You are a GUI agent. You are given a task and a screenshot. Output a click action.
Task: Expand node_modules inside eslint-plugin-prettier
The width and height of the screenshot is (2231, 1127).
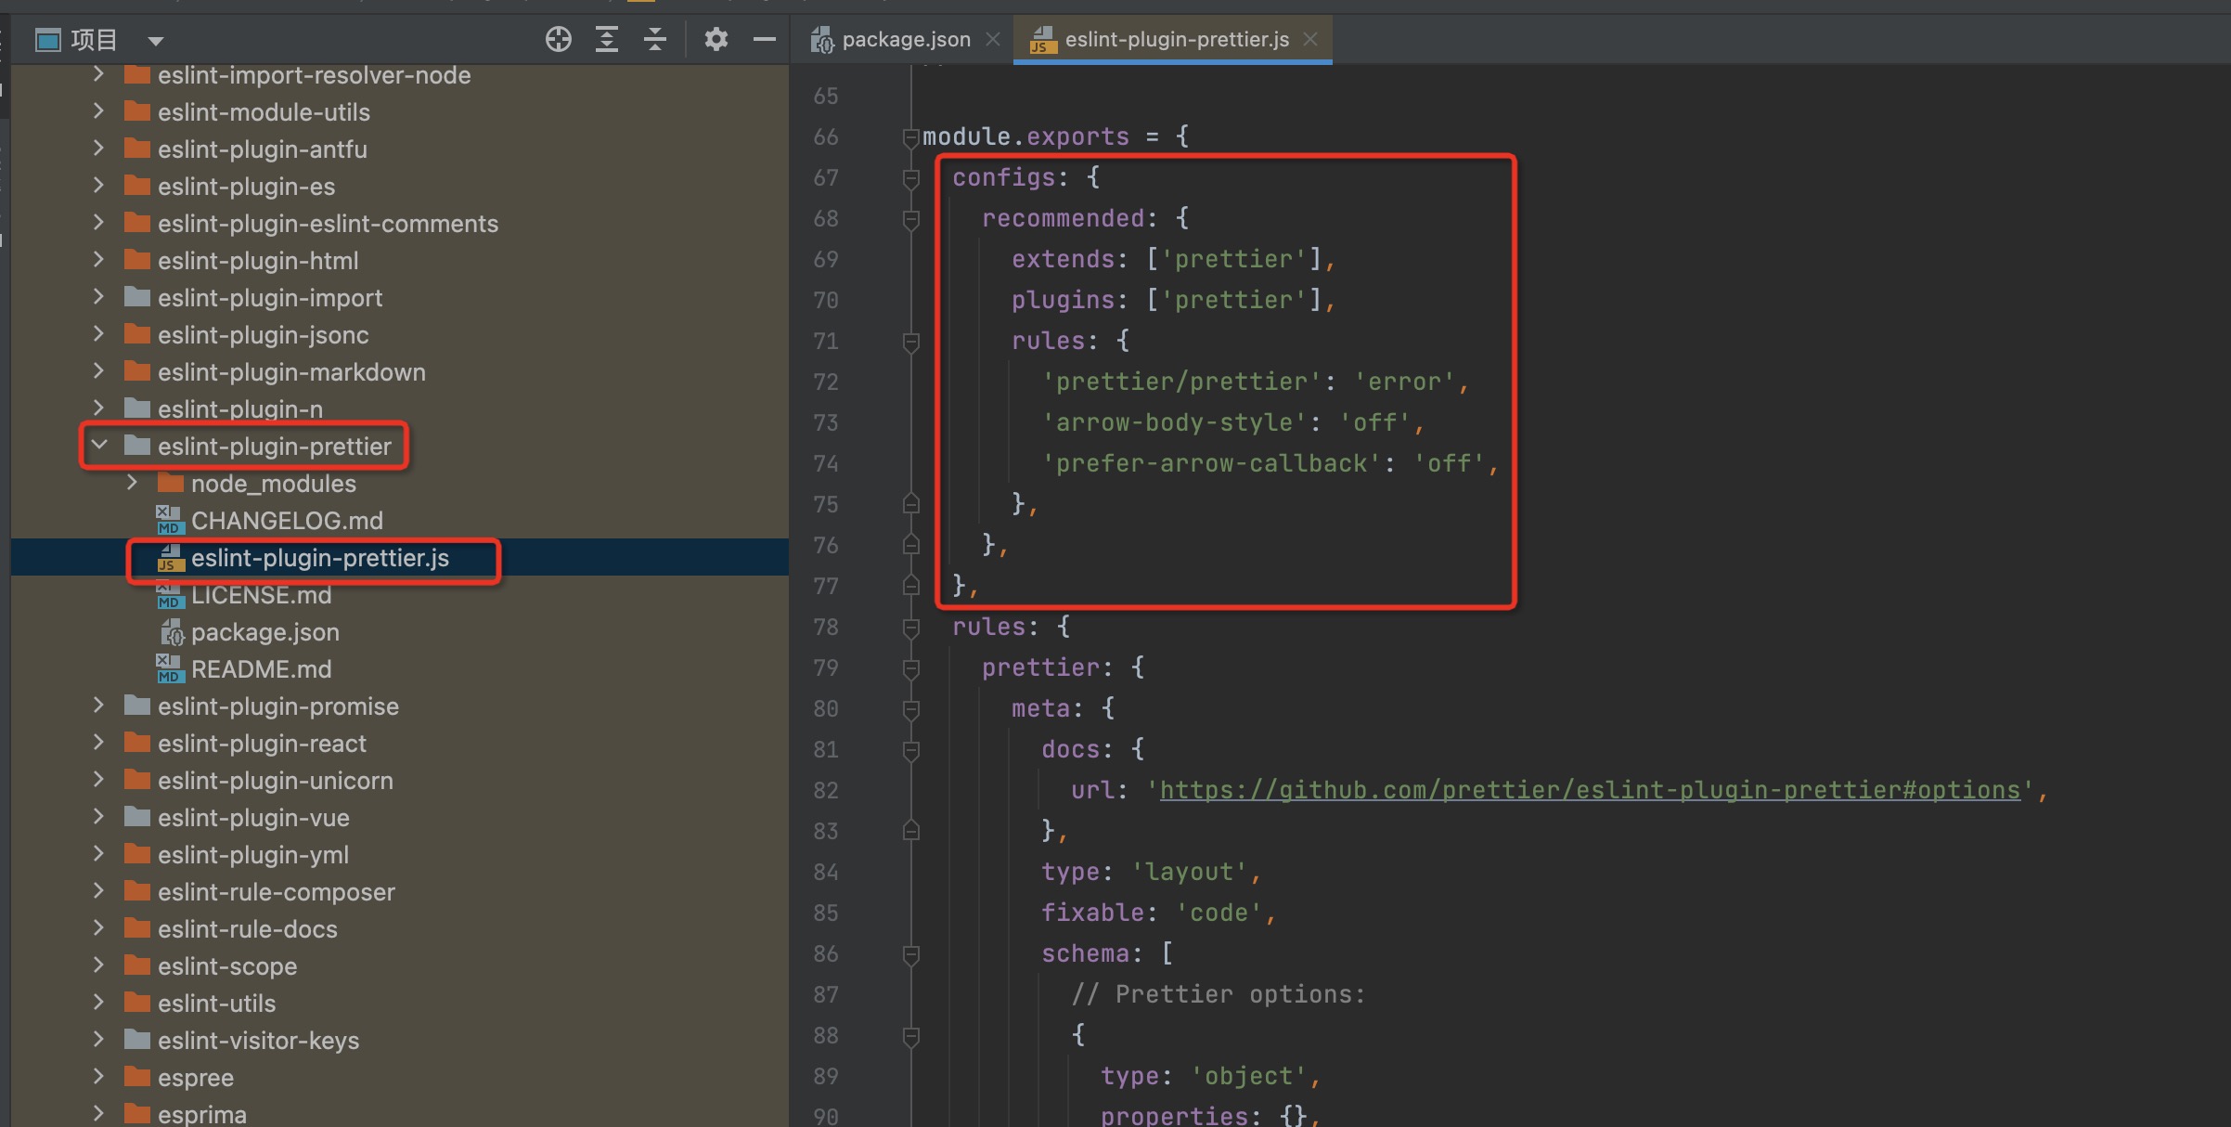coord(132,483)
